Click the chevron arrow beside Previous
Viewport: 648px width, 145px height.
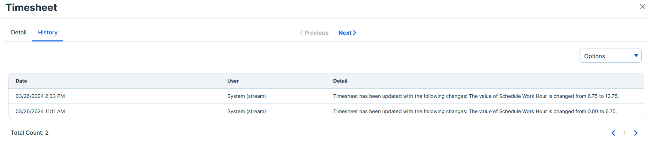[301, 33]
